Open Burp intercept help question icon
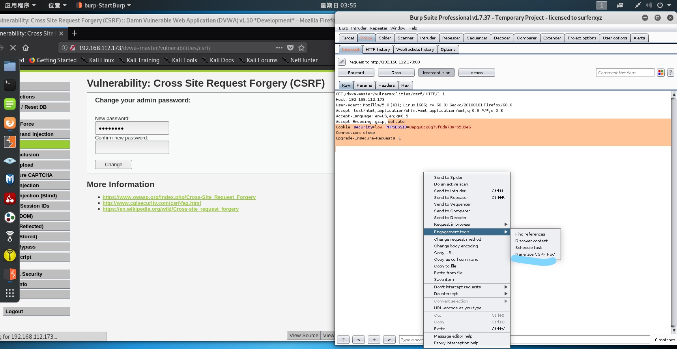This screenshot has width=677, height=349. [x=670, y=72]
